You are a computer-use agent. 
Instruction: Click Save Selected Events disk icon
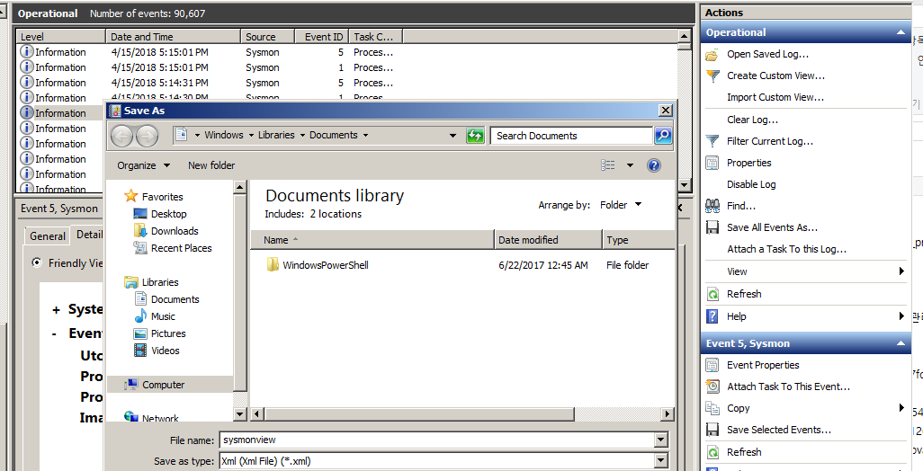click(712, 430)
